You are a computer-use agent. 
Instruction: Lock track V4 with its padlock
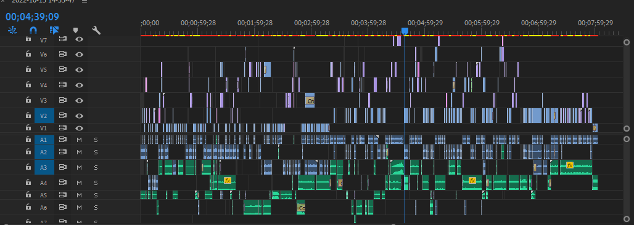[28, 84]
